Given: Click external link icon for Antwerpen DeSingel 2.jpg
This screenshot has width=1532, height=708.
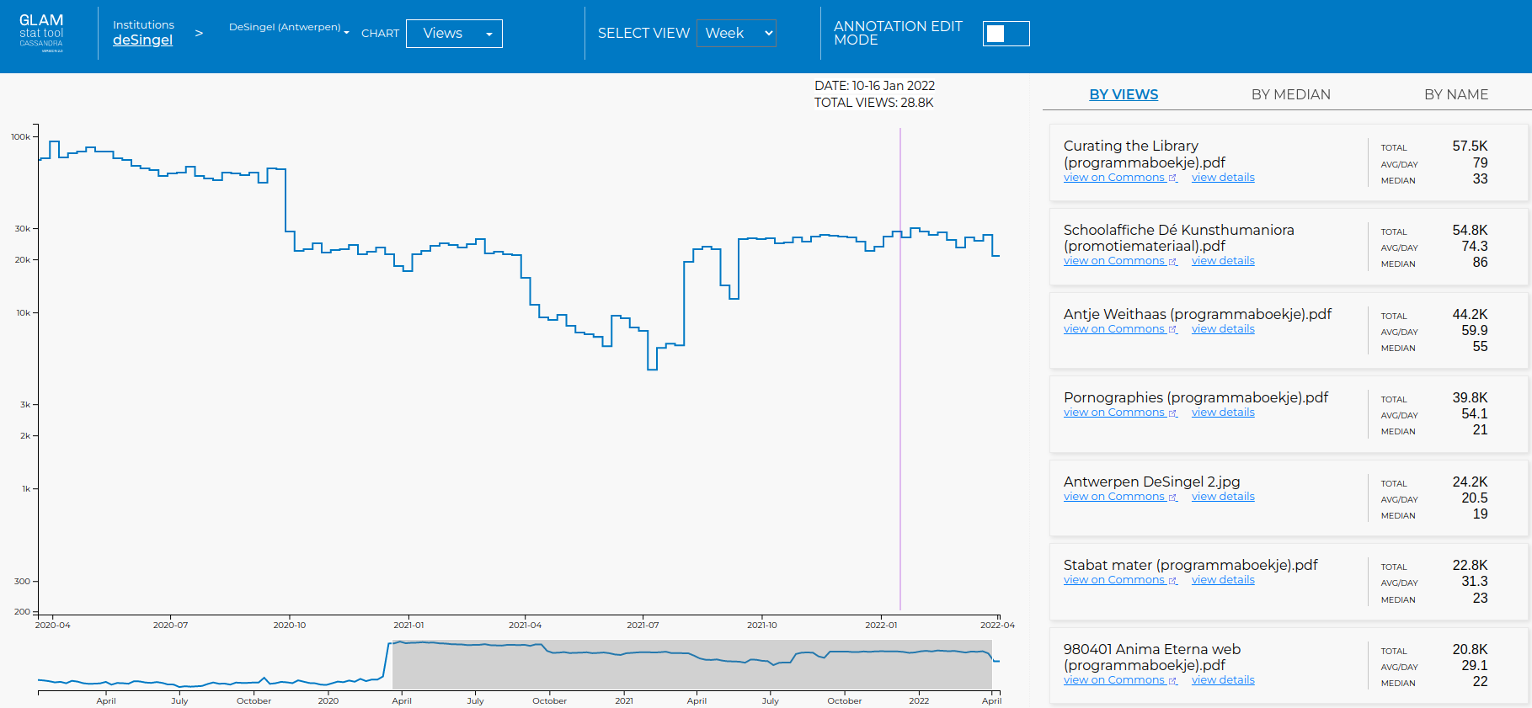Looking at the screenshot, I should 1172,497.
